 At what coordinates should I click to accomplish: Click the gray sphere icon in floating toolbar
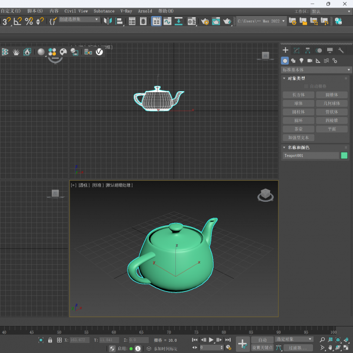pos(41,52)
